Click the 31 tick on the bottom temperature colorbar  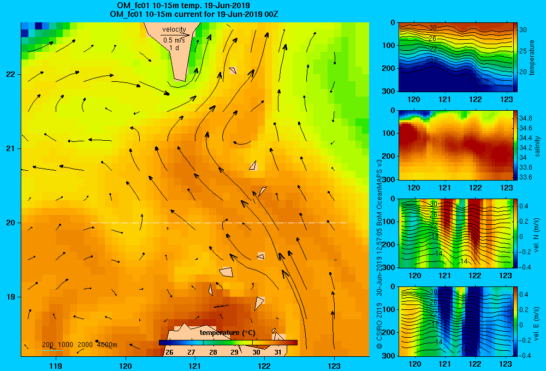[x=277, y=352]
